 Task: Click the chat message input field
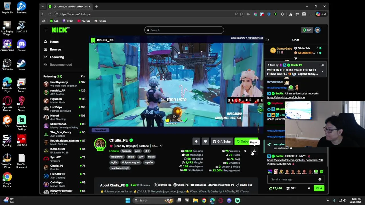click(296, 179)
